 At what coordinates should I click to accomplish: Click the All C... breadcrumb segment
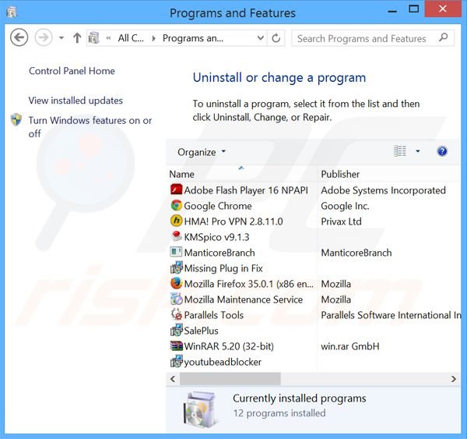[131, 38]
